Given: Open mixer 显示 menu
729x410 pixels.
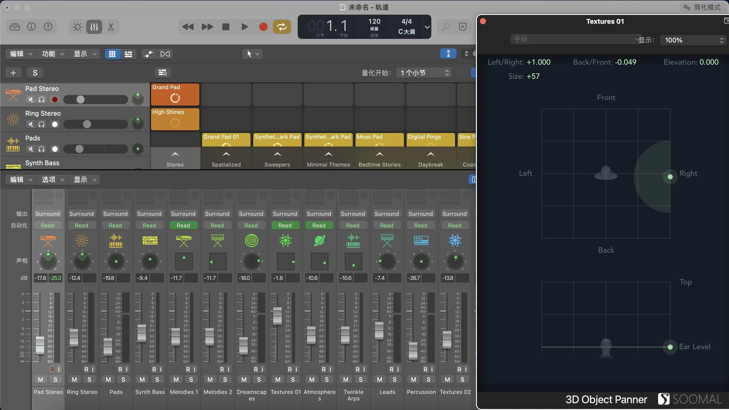Looking at the screenshot, I should (85, 180).
